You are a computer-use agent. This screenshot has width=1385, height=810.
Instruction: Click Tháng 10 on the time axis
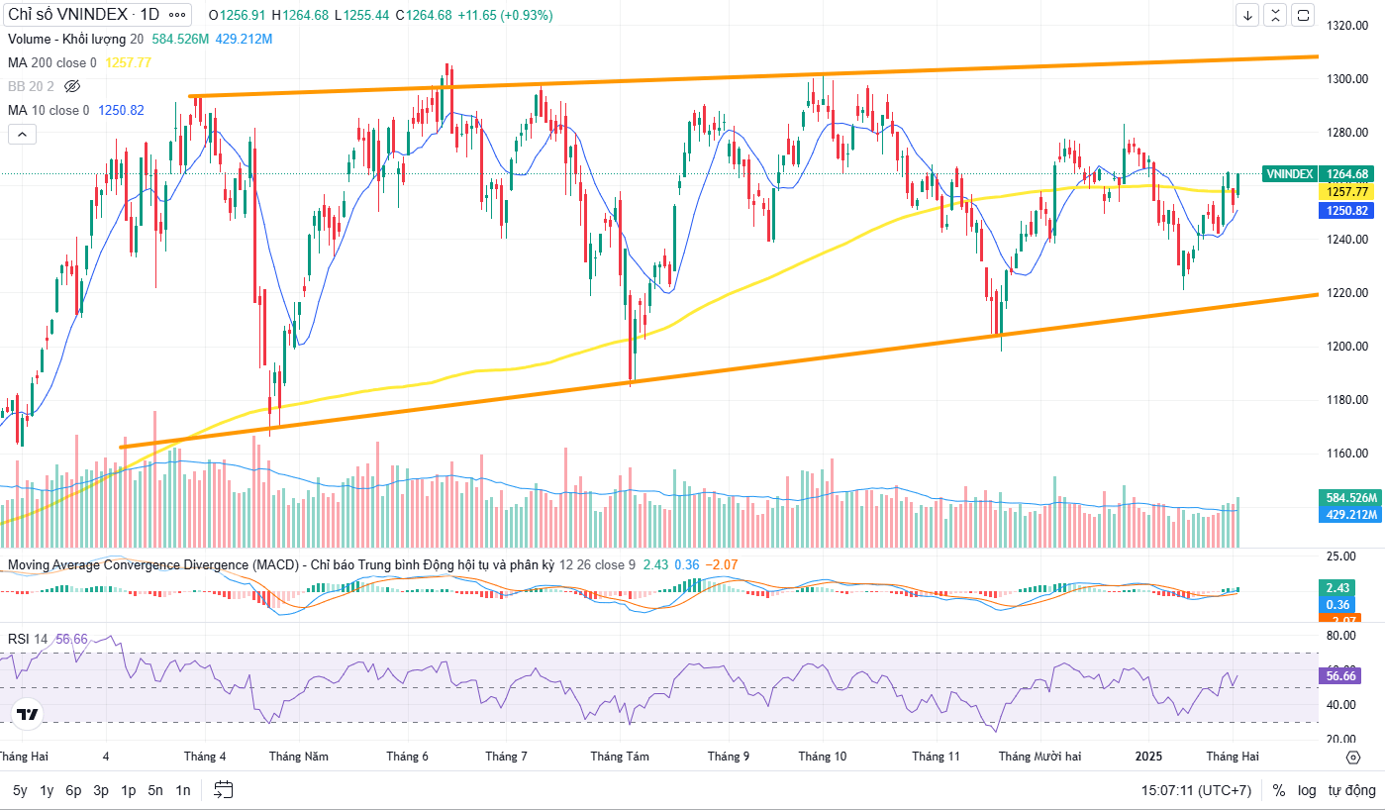pyautogui.click(x=823, y=757)
